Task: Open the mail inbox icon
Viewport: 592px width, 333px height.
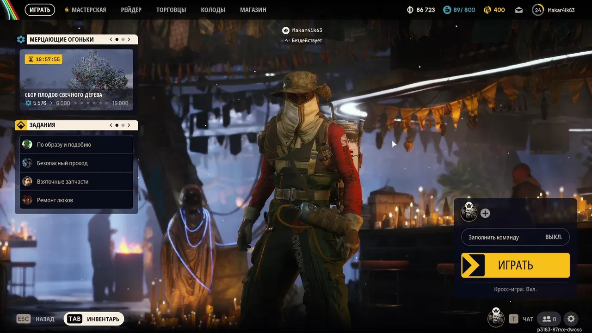Action: pyautogui.click(x=519, y=10)
